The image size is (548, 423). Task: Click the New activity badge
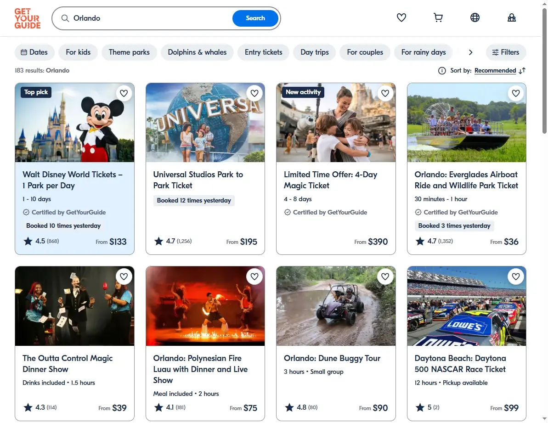pos(303,92)
